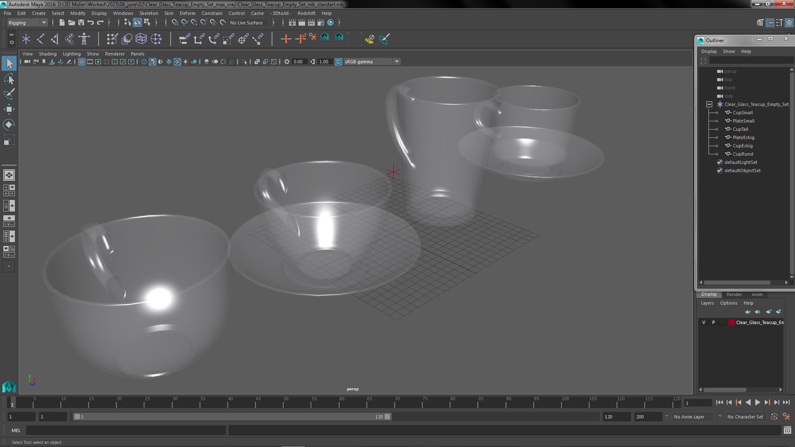This screenshot has height=447, width=795.
Task: Toggle playback P box on the layer
Action: [x=713, y=322]
